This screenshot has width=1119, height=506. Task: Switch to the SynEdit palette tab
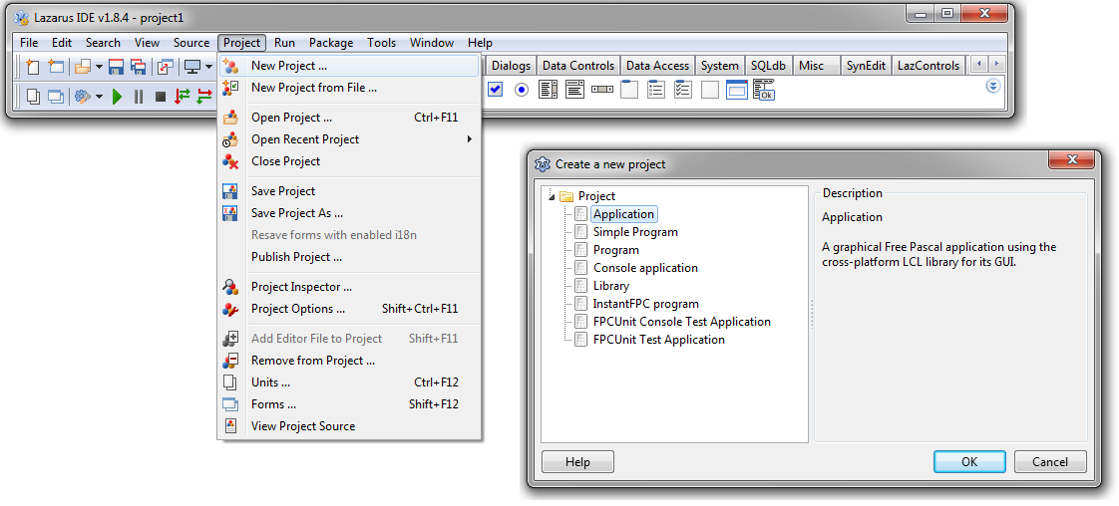866,66
